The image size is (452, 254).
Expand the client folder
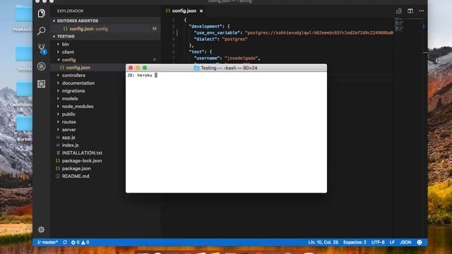tap(68, 52)
